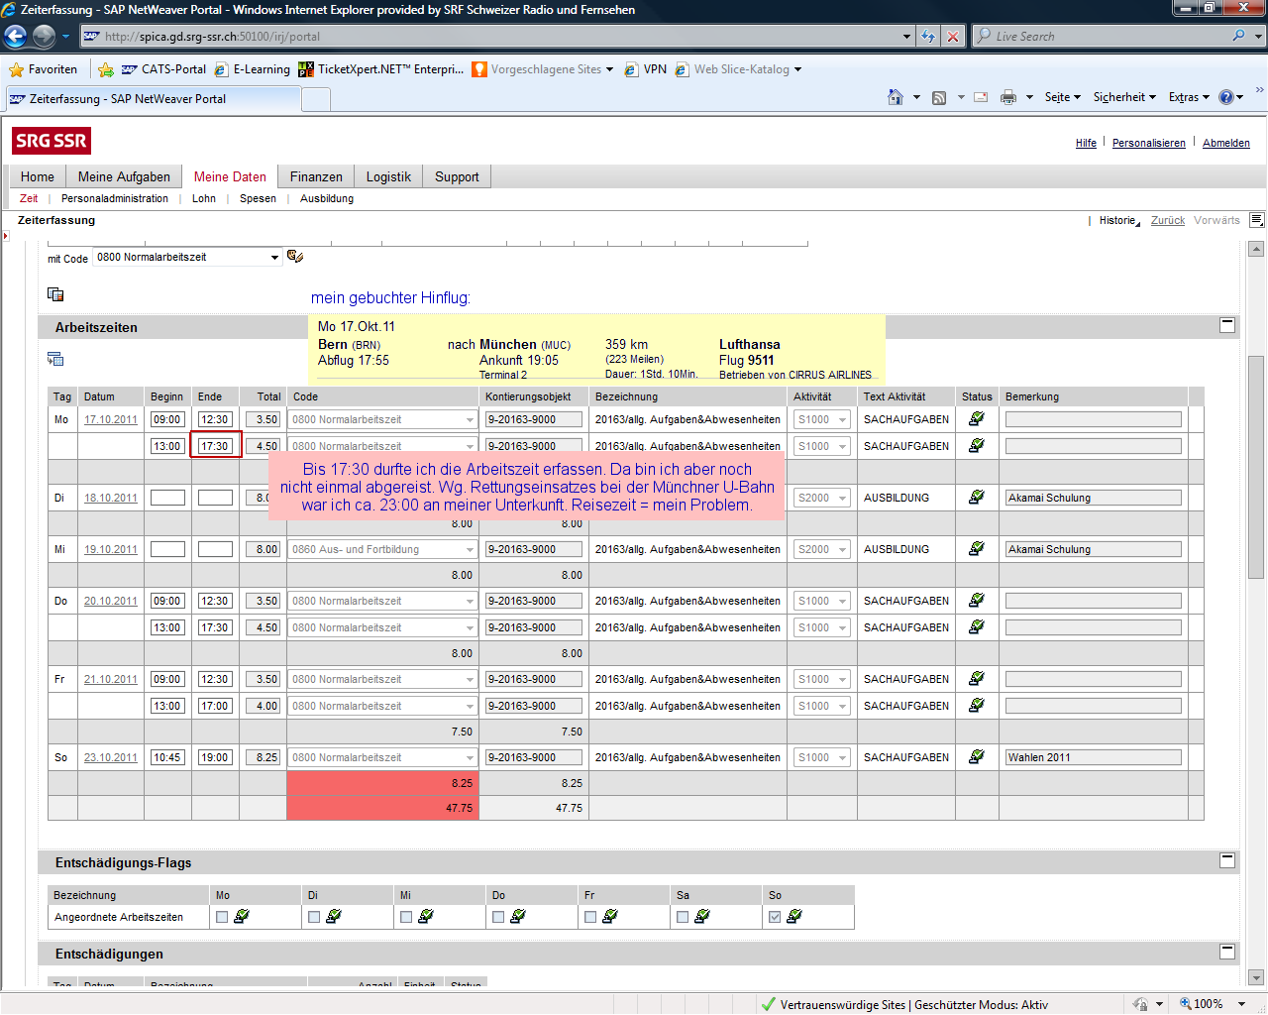Click the Hilfe link
The width and height of the screenshot is (1268, 1015).
tap(1086, 143)
